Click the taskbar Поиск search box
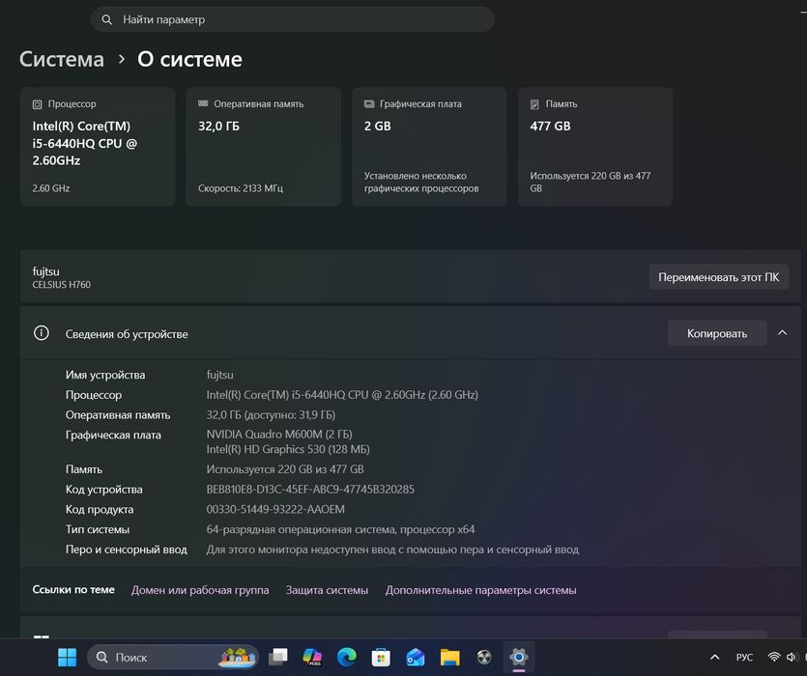 tap(172, 657)
